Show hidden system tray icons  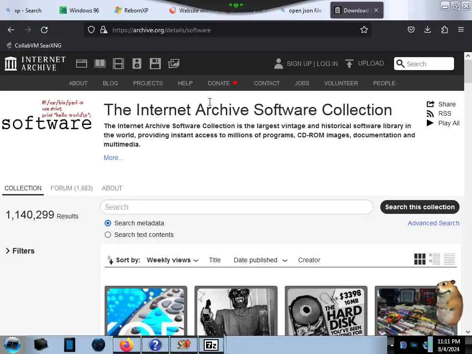point(392,345)
